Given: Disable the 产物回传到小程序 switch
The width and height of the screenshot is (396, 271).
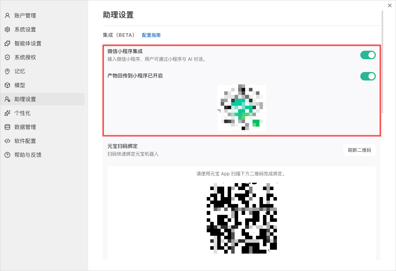Looking at the screenshot, I should click(x=368, y=76).
